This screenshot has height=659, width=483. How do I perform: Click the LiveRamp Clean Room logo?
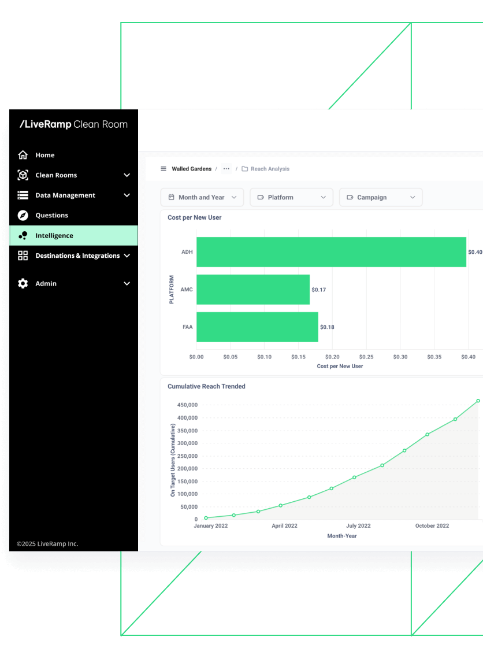coord(73,124)
